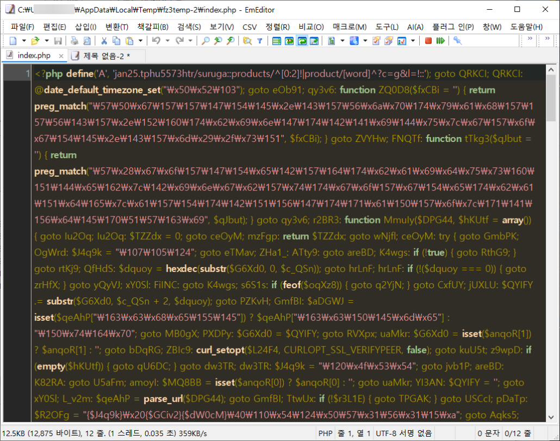The image size is (560, 441).
Task: Click '0 문자' in the status bar
Action: pos(488,433)
